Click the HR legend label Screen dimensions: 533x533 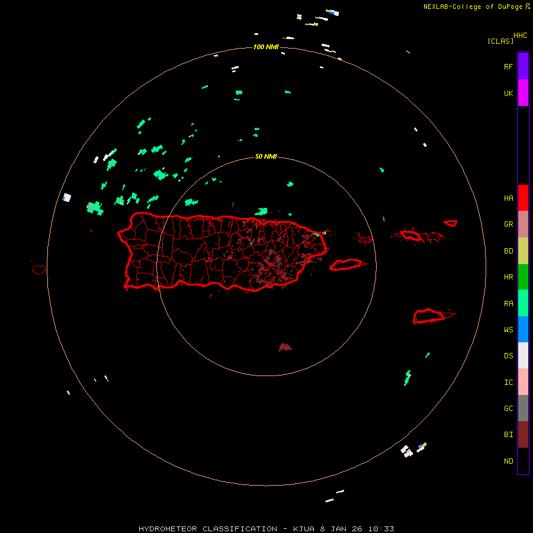pos(508,277)
